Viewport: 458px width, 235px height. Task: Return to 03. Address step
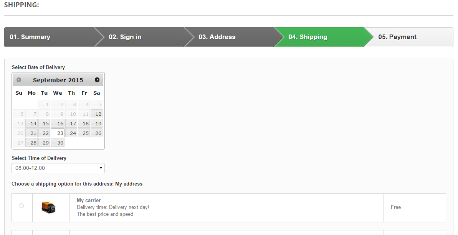pos(230,37)
